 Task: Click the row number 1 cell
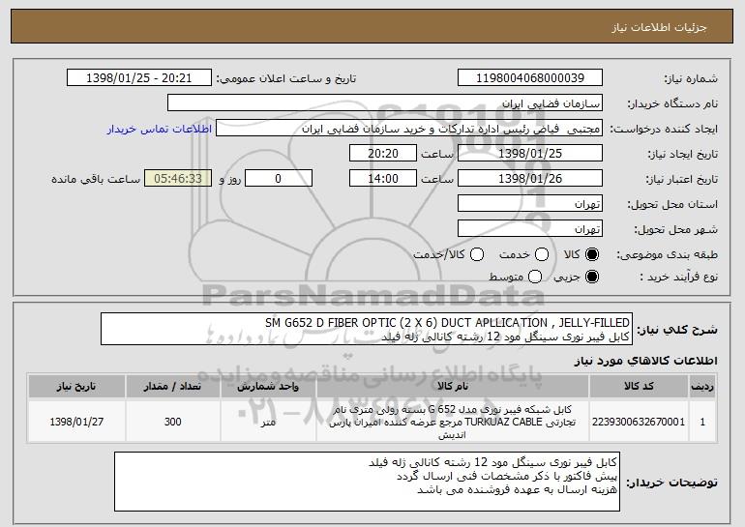point(702,422)
